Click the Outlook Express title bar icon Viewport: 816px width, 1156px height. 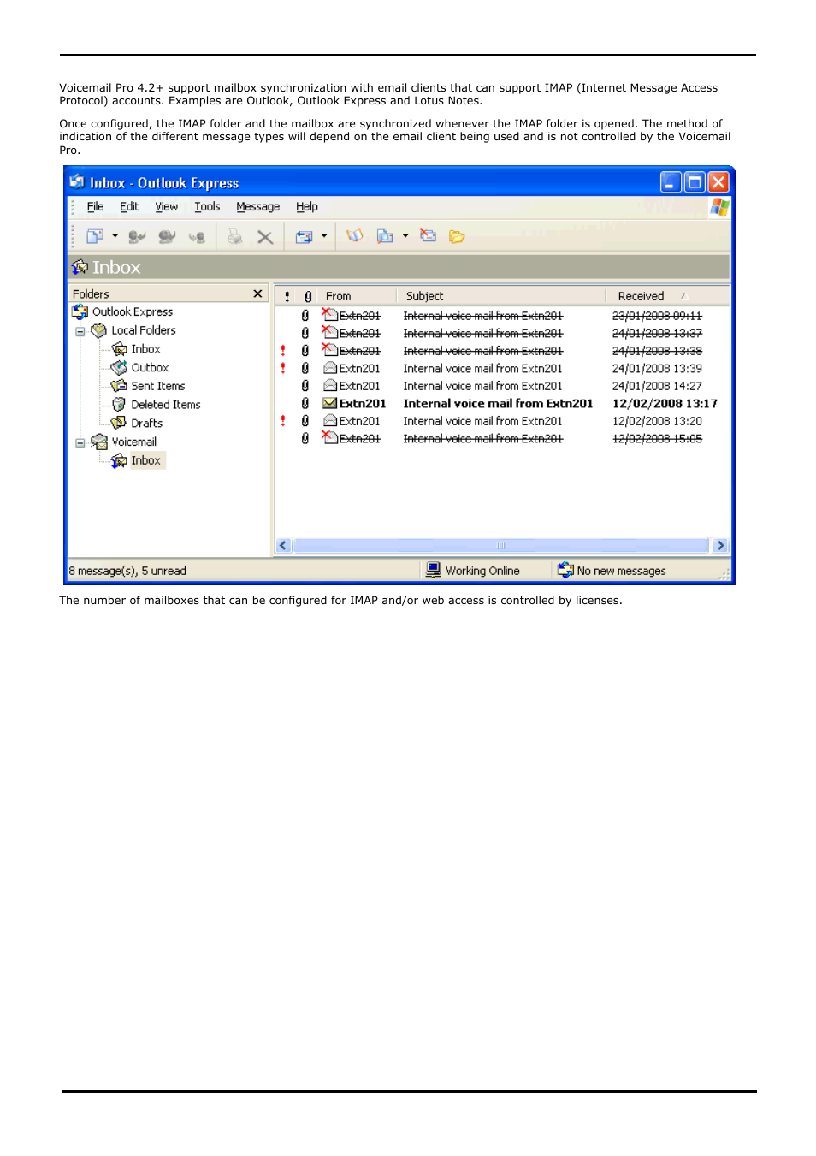coord(77,181)
